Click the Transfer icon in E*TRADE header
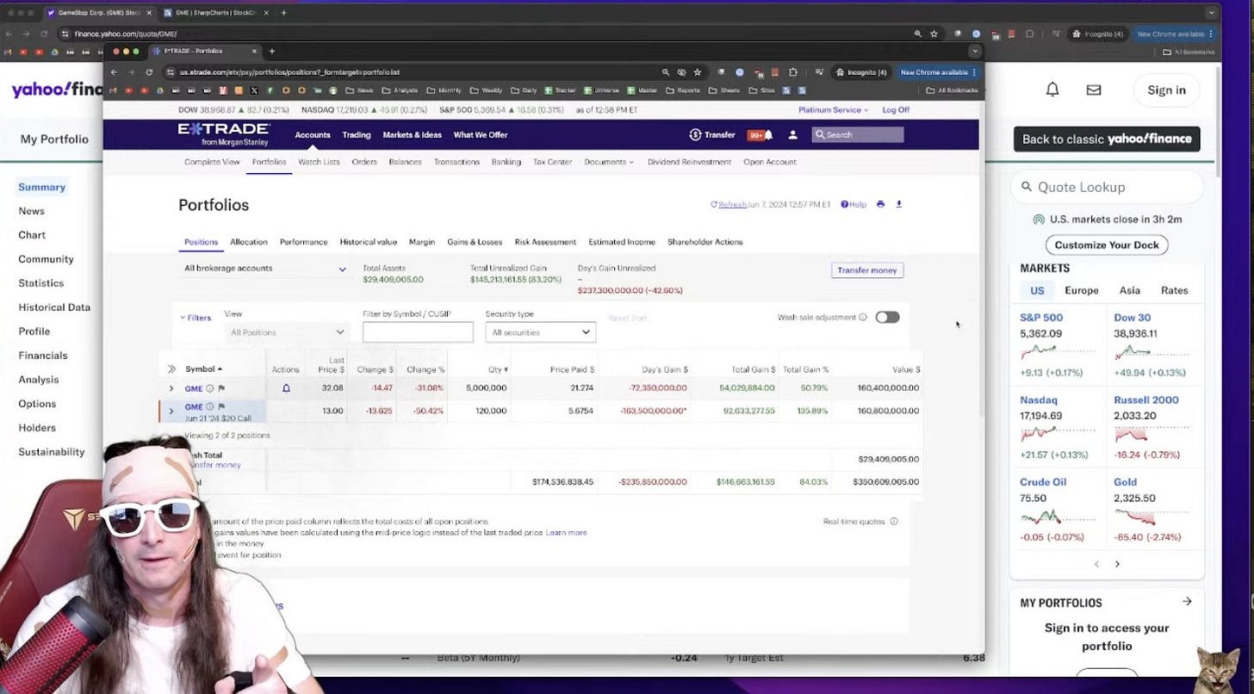The height and width of the screenshot is (694, 1254). 695,135
